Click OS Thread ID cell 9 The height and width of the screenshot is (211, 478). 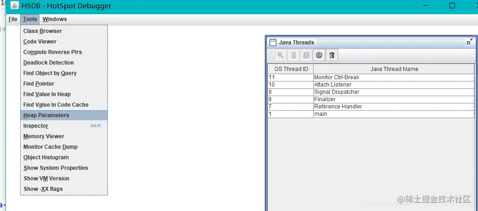(x=291, y=92)
